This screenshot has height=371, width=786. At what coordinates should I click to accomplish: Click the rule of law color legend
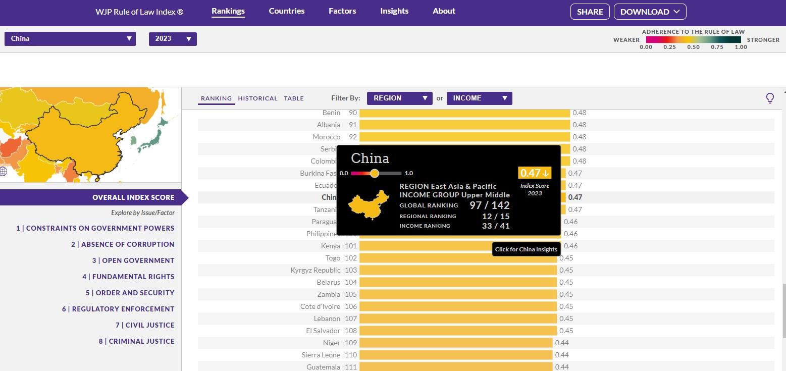(x=693, y=39)
